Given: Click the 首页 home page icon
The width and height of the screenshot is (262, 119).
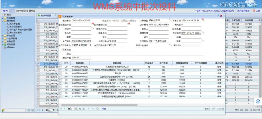Looking at the screenshot, I should 5,15.
